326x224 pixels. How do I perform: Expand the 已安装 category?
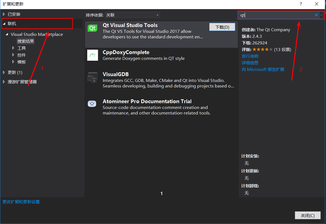pos(4,14)
